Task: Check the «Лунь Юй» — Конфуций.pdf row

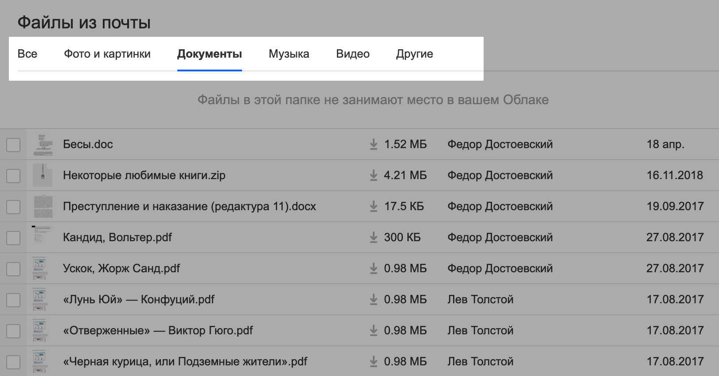Action: tap(13, 300)
